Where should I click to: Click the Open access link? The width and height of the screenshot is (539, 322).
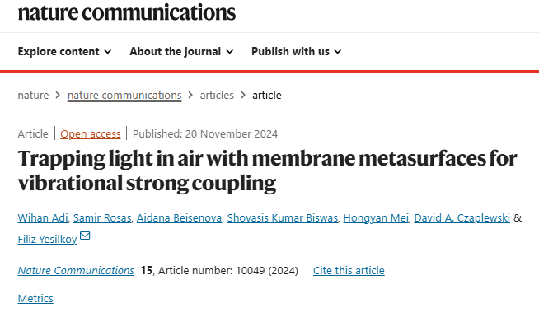click(x=91, y=133)
